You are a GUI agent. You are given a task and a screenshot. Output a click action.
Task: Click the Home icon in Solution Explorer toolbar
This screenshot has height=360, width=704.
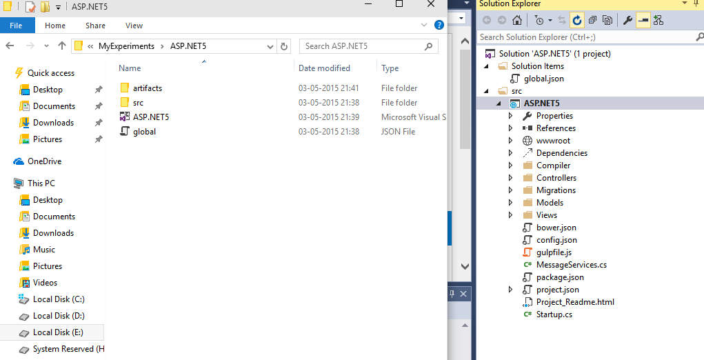517,20
